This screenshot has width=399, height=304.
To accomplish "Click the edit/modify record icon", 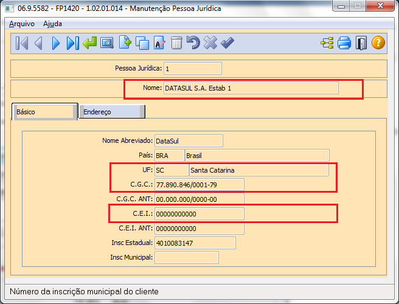I will pyautogui.click(x=159, y=43).
